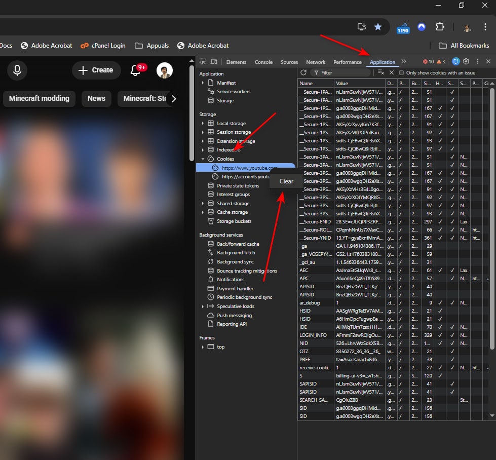Show more DevTools tabs chevron
The image size is (496, 460).
(404, 62)
